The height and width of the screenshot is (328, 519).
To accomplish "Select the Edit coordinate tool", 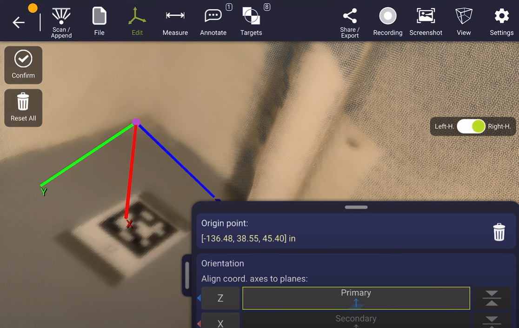I will point(137,22).
